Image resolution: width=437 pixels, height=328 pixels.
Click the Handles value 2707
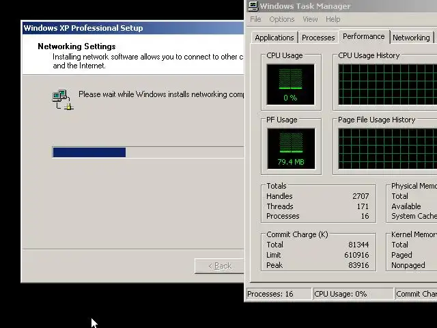pyautogui.click(x=361, y=196)
